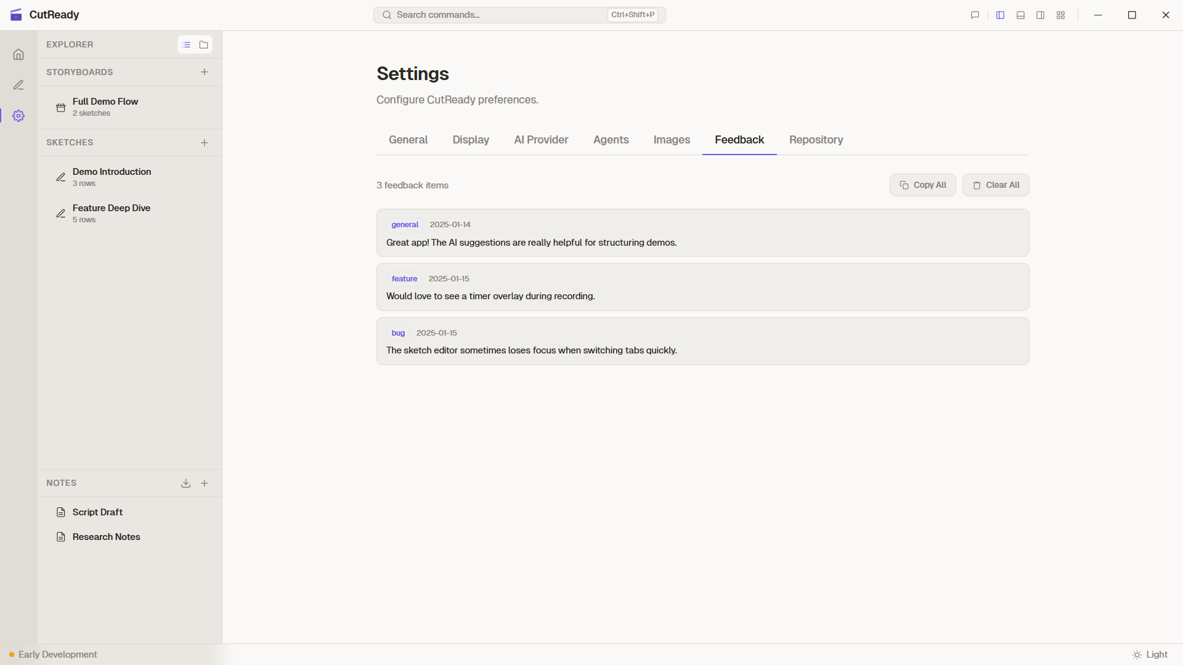Select the Sketch tool in the left sidebar
Image resolution: width=1183 pixels, height=665 pixels.
(x=18, y=85)
